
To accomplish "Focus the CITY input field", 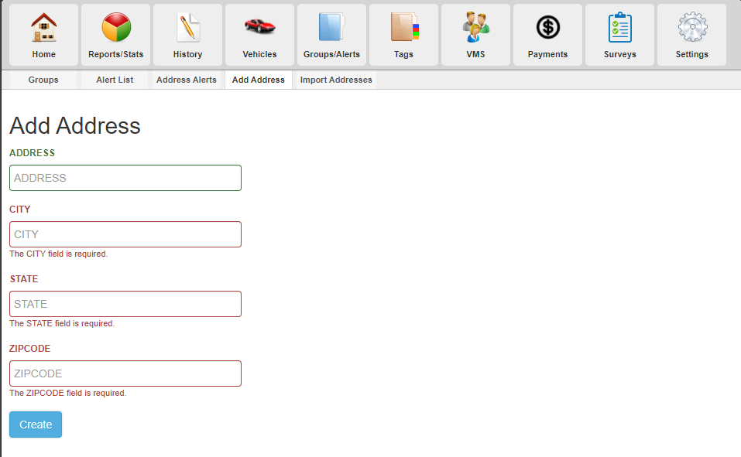I will pyautogui.click(x=125, y=234).
